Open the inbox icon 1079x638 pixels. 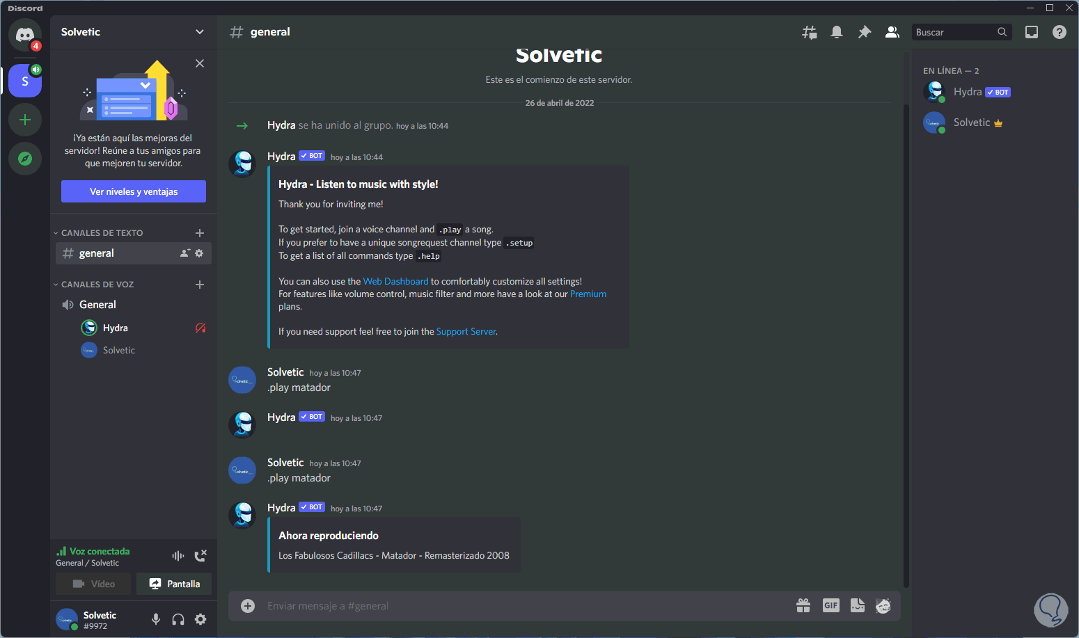pyautogui.click(x=1031, y=32)
